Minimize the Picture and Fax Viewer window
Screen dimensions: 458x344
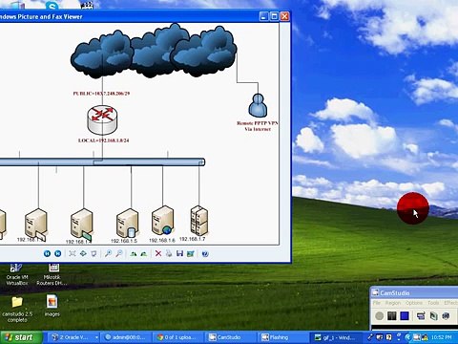click(263, 16)
